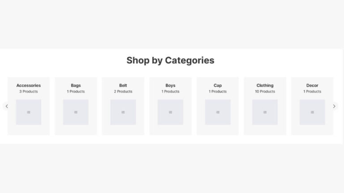This screenshot has width=344, height=193.
Task: Open the Bags category title
Action: pos(76,85)
